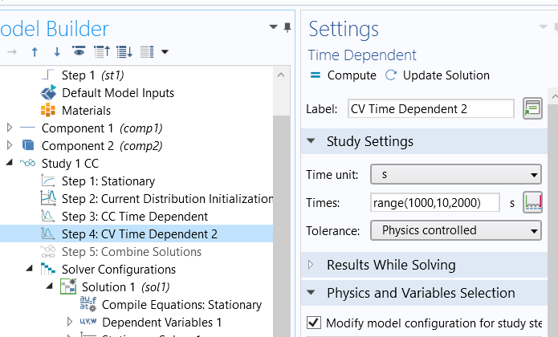Select Step 3: CC Time Dependent

tap(134, 216)
